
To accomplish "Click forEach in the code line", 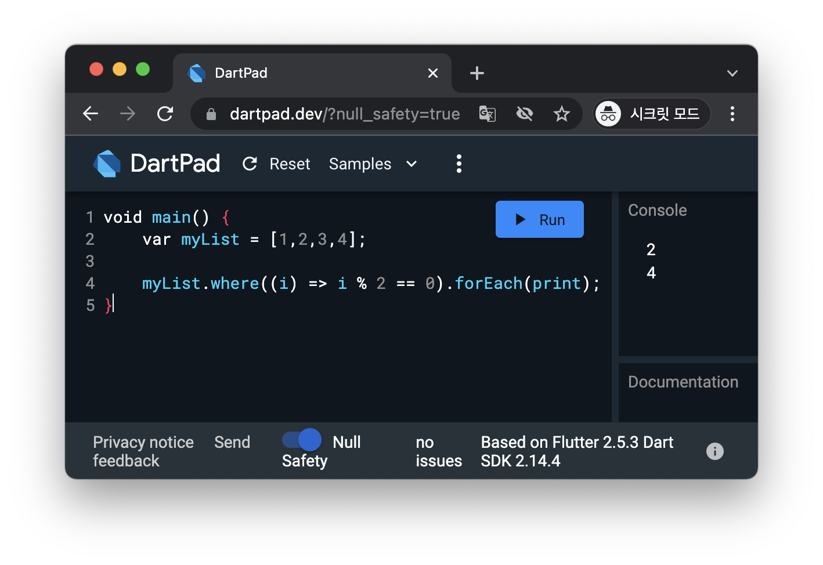I will (x=489, y=284).
